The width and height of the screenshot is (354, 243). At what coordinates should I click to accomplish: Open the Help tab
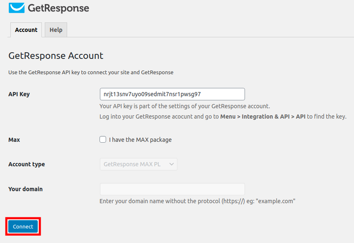point(56,30)
